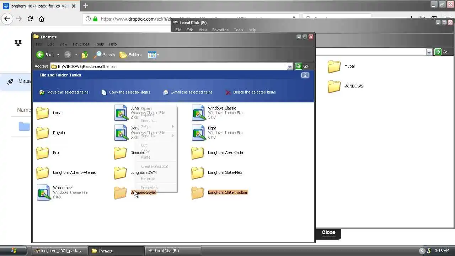This screenshot has height=256, width=455.
Task: Open the Help menu in Themes window
Action: (x=113, y=44)
